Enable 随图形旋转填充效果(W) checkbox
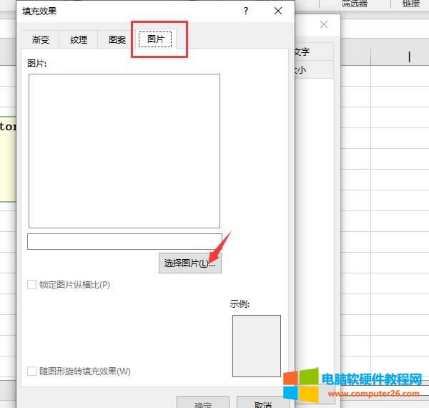Viewport: 429px width, 408px height. (31, 371)
